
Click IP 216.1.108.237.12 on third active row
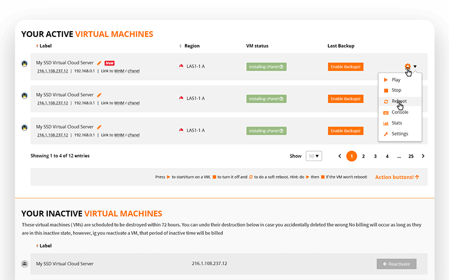click(x=53, y=135)
